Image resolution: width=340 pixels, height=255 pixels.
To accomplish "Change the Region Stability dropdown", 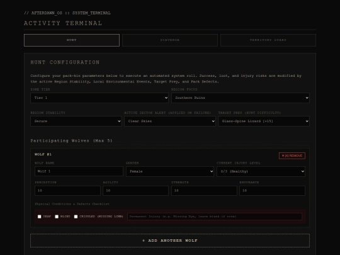I will click(x=76, y=122).
